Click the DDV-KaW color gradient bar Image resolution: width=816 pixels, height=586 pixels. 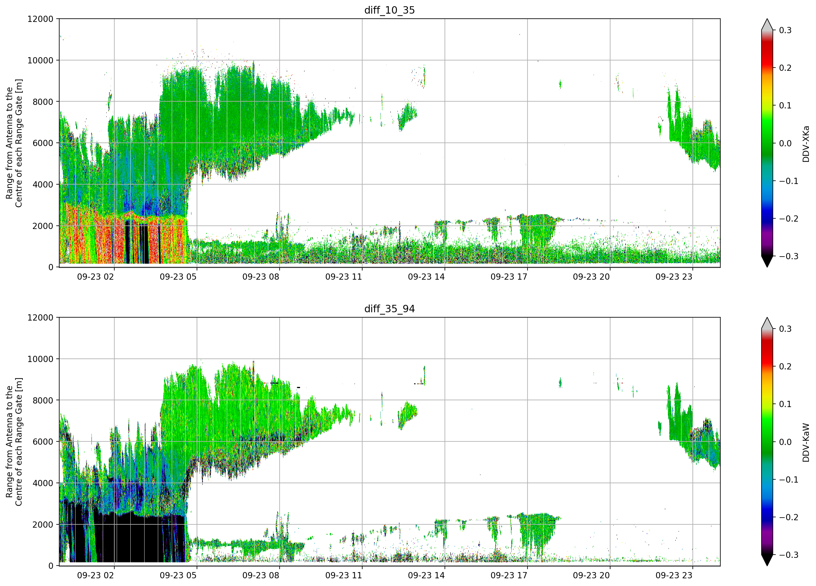767,442
